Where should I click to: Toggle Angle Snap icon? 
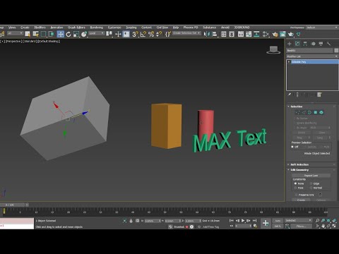click(x=143, y=35)
